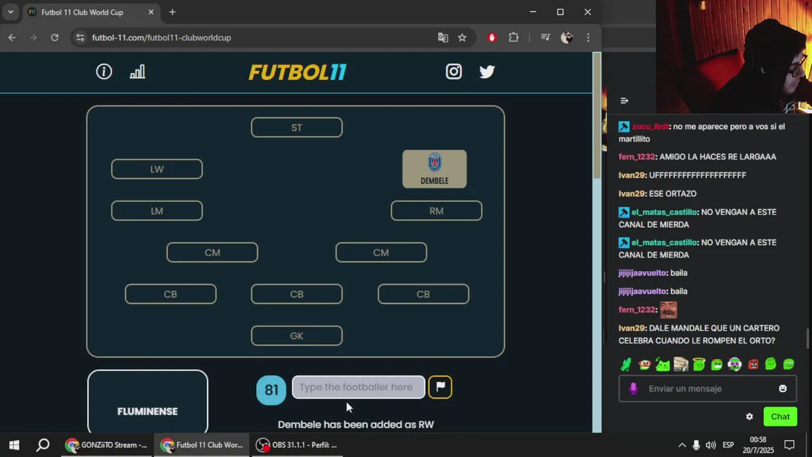Click the Fluminense club card
This screenshot has width=812, height=457.
tap(148, 401)
